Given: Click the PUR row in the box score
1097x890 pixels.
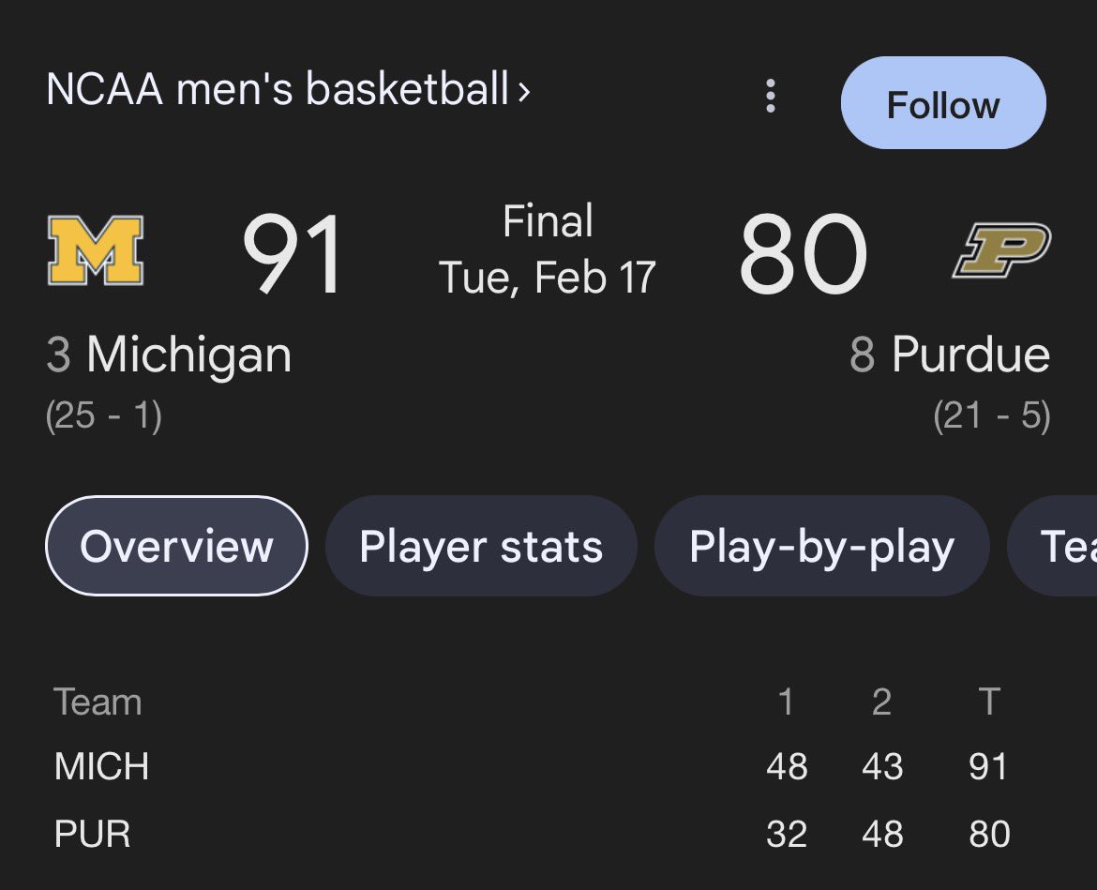Looking at the screenshot, I should 532,834.
